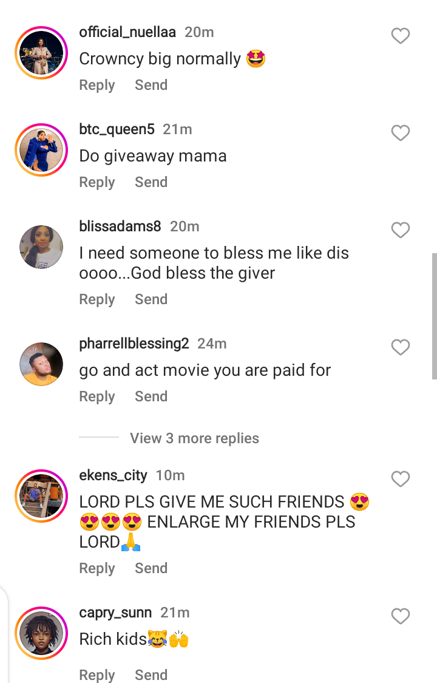Click the comments scrollbar
The image size is (437, 683).
pos(434,316)
